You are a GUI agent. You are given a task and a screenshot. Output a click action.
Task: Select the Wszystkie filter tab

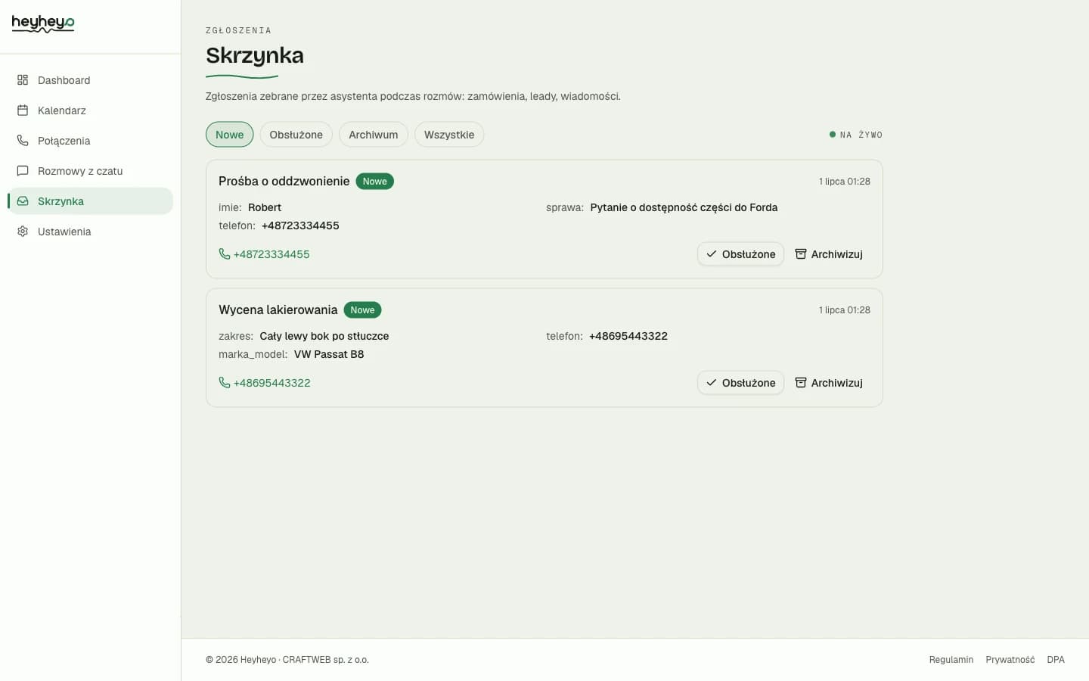[449, 135]
